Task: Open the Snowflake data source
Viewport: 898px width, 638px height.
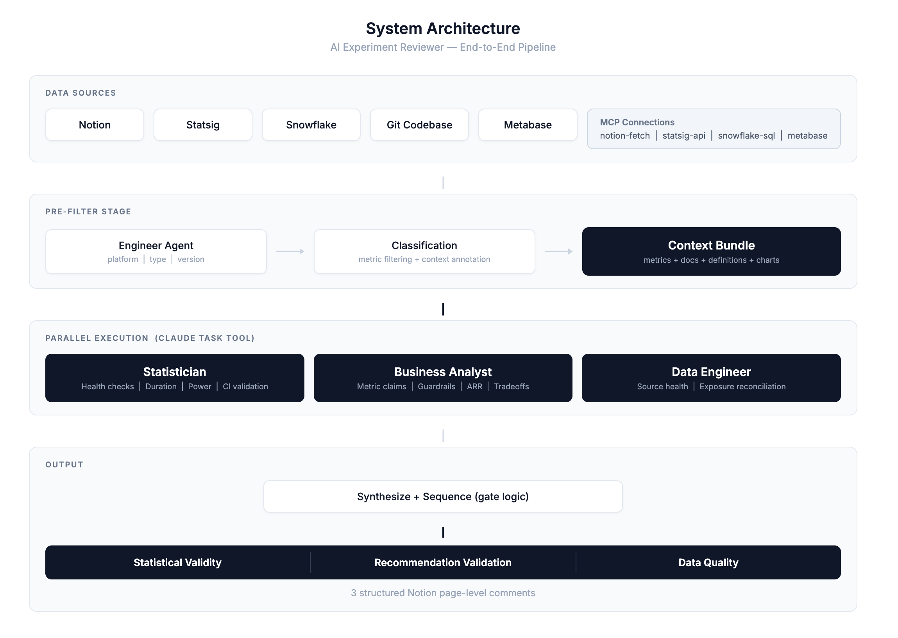Action: point(311,125)
